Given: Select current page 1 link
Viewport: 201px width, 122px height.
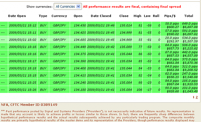Looking at the screenshot, I should point(194,97).
